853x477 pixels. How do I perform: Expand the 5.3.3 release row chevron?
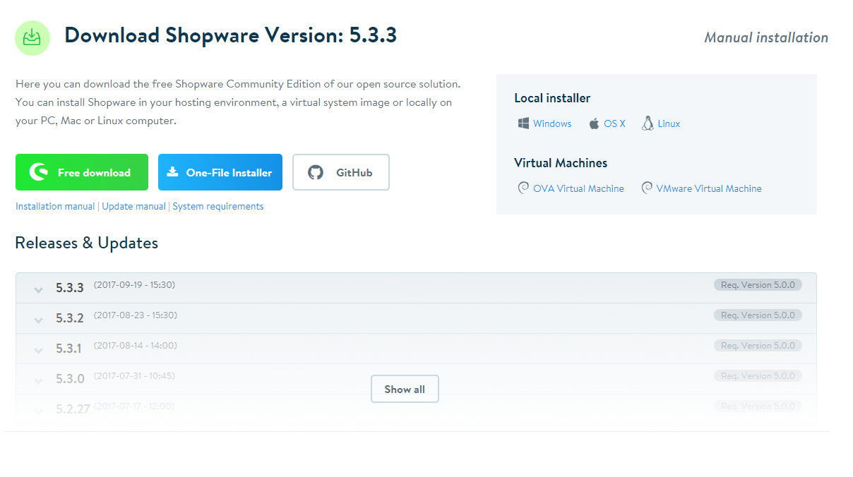pos(38,289)
